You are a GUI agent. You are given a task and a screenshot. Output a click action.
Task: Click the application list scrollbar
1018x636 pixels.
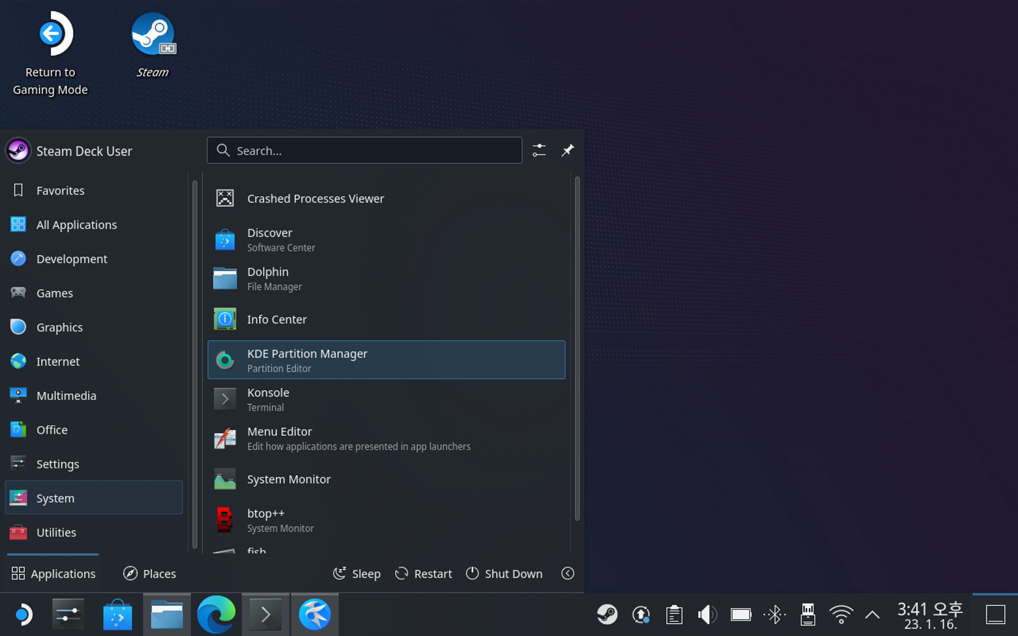point(577,348)
